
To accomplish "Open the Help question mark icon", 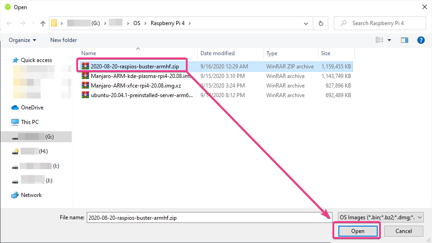I will [x=421, y=40].
